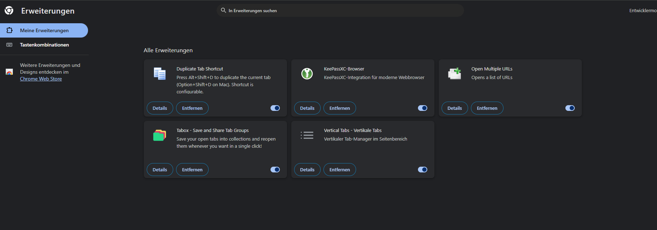Disable the Duplicate Tab Shortcut extension
This screenshot has width=657, height=230.
pyautogui.click(x=275, y=108)
